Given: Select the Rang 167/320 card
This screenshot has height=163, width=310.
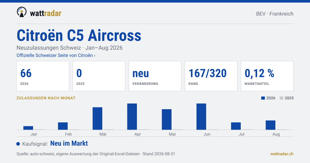Looking at the screenshot, I should [211, 76].
